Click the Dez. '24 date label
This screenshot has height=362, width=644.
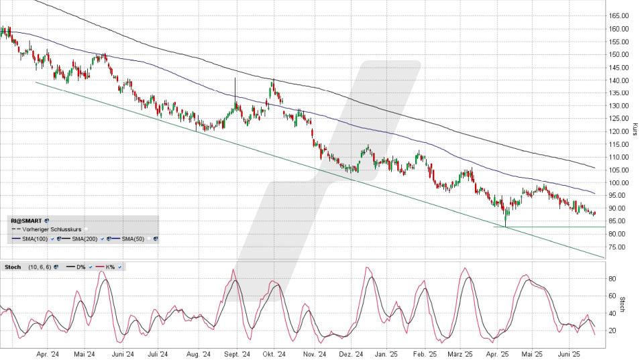(x=352, y=354)
